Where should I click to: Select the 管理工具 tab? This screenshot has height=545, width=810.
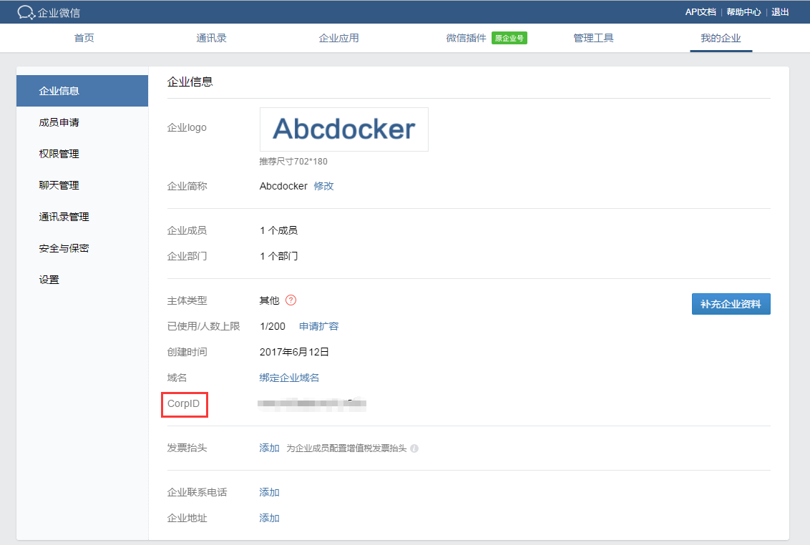point(593,39)
